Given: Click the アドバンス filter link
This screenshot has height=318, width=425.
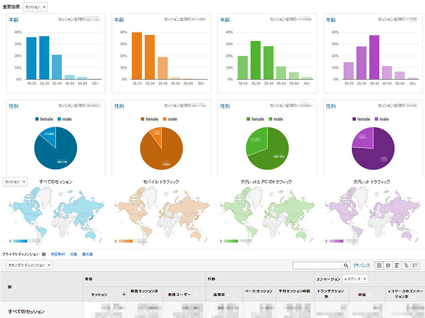Looking at the screenshot, I should (x=361, y=265).
